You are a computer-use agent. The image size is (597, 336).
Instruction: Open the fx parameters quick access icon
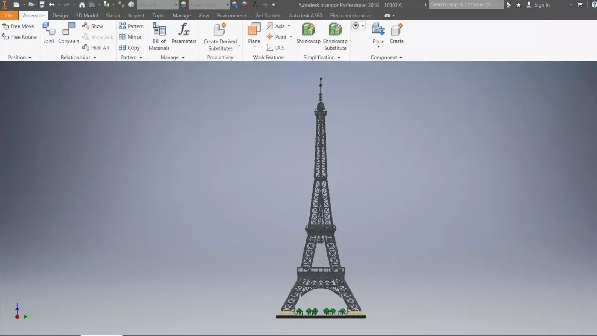(255, 5)
